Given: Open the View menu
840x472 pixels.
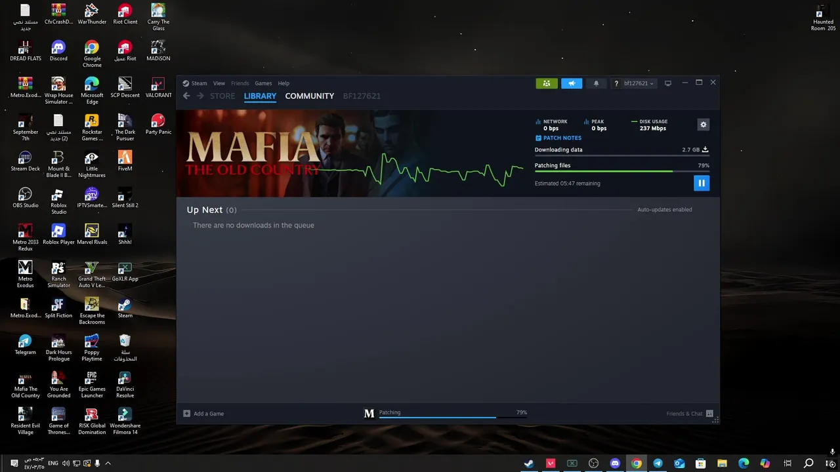Looking at the screenshot, I should tap(219, 83).
